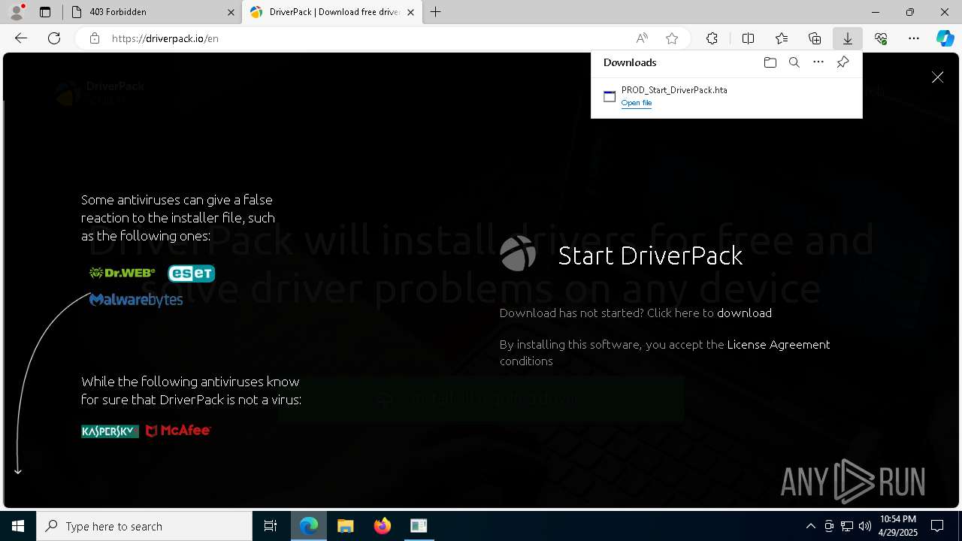The width and height of the screenshot is (962, 541).
Task: View site information lock icon
Action: [x=95, y=38]
